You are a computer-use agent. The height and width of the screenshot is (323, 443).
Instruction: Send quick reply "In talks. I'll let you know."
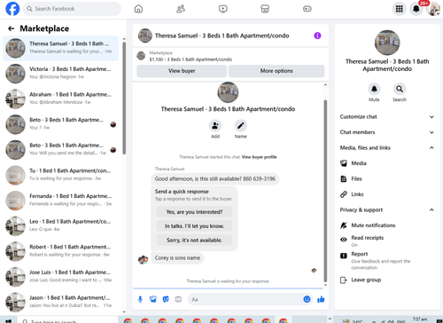point(194,226)
